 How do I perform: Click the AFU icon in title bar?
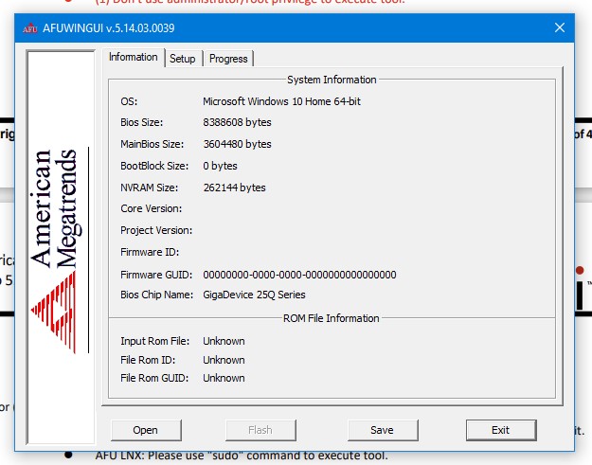(x=29, y=27)
